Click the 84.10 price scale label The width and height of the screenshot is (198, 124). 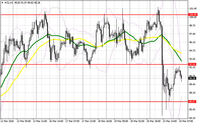[193, 118]
